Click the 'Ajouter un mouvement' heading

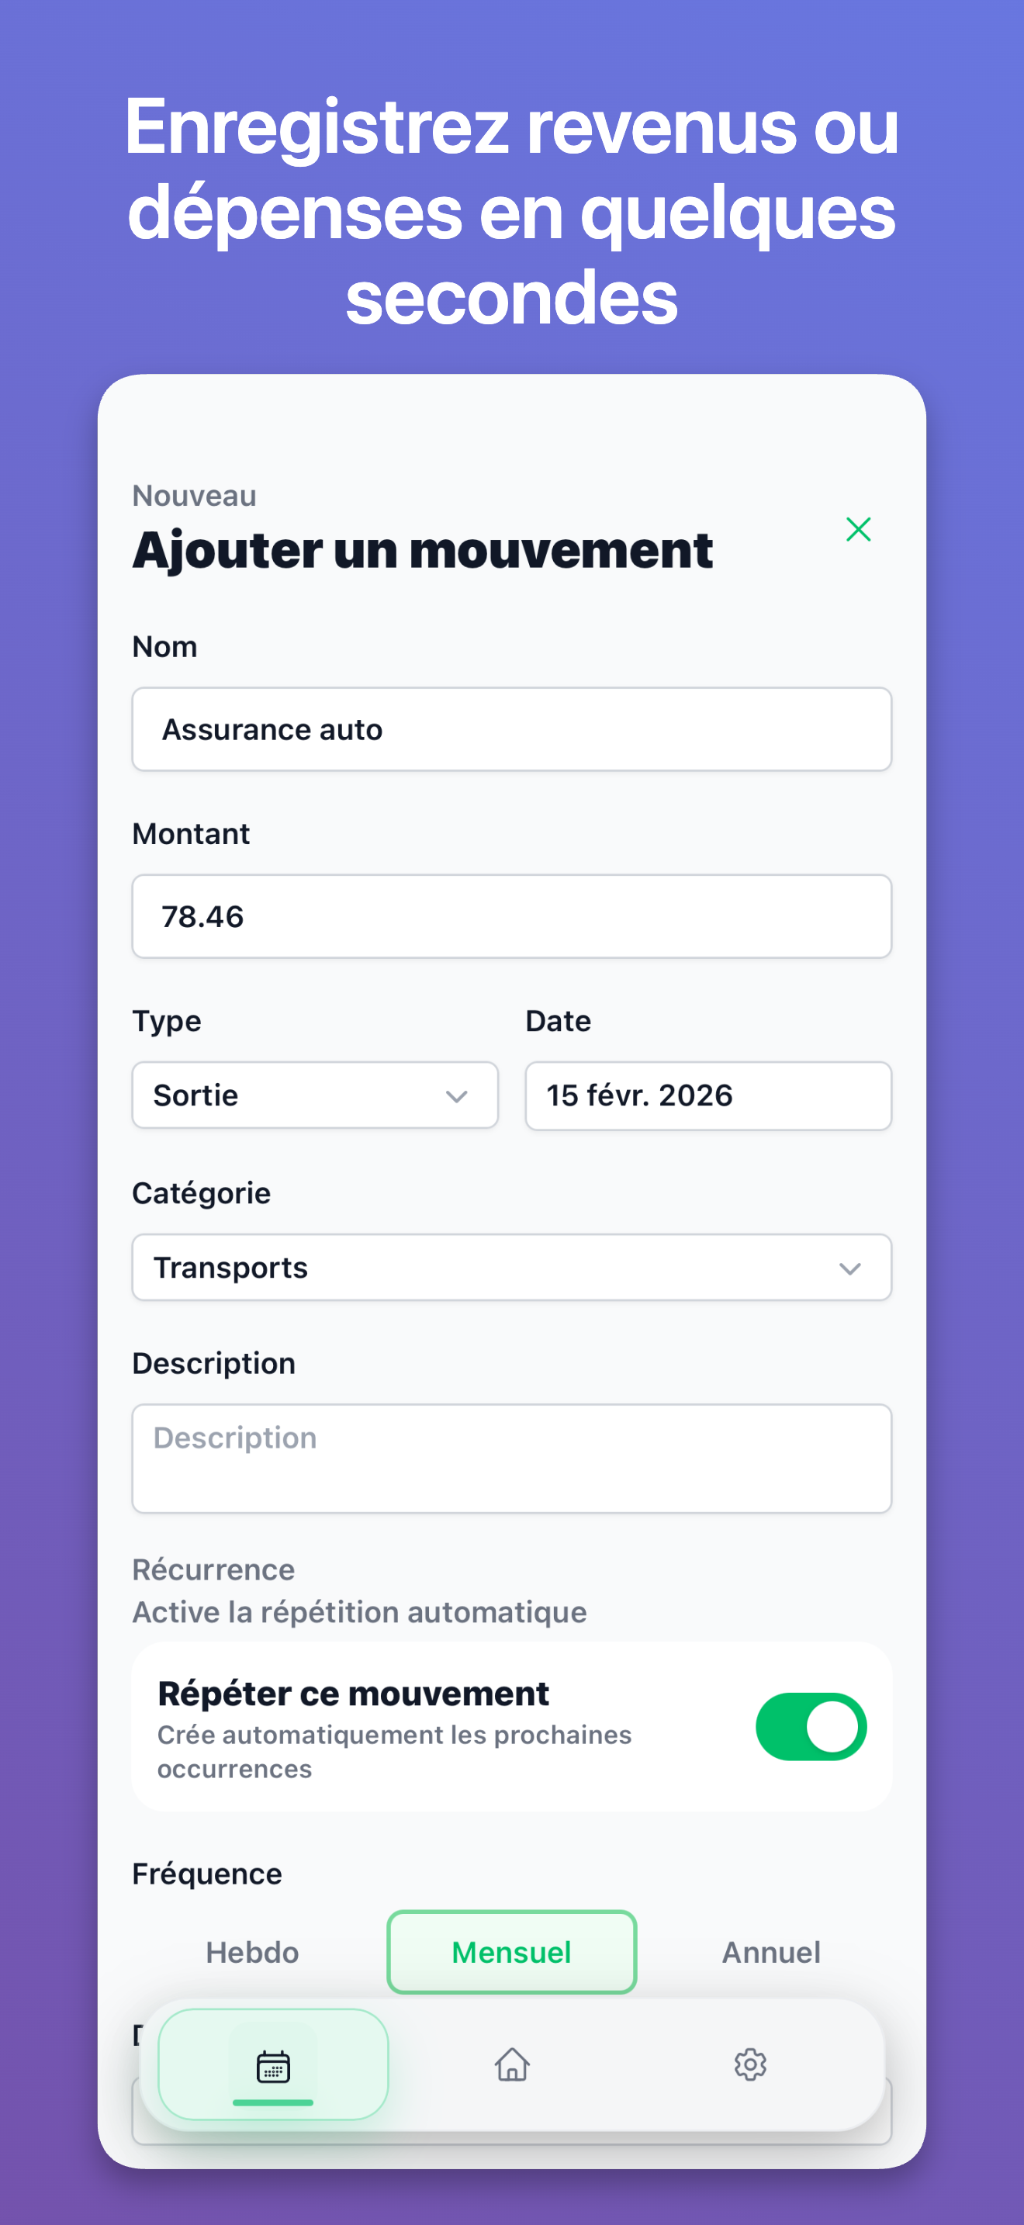422,551
